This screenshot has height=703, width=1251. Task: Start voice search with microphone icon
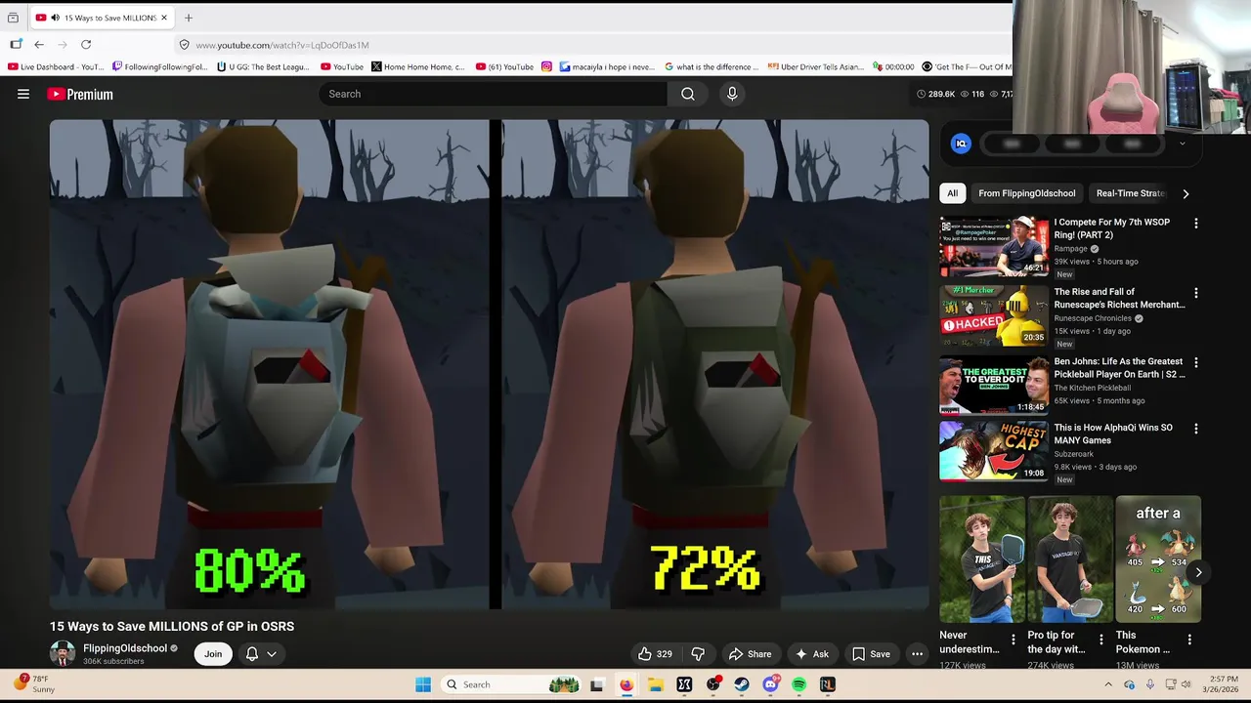pyautogui.click(x=732, y=94)
